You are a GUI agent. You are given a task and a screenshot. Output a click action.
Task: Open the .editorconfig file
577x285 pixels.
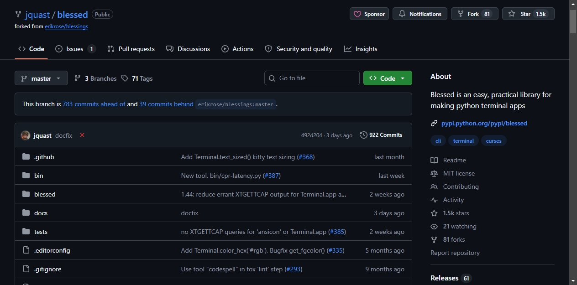coord(52,250)
